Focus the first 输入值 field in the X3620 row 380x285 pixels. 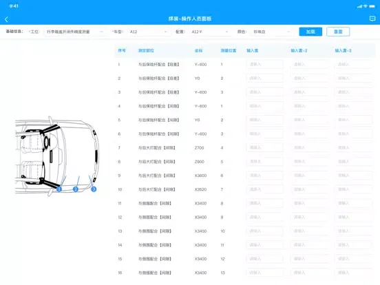click(264, 189)
